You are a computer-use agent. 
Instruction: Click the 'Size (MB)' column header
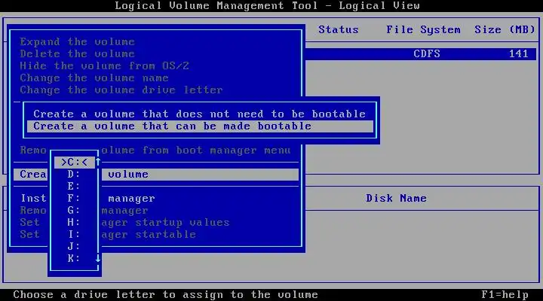[505, 30]
